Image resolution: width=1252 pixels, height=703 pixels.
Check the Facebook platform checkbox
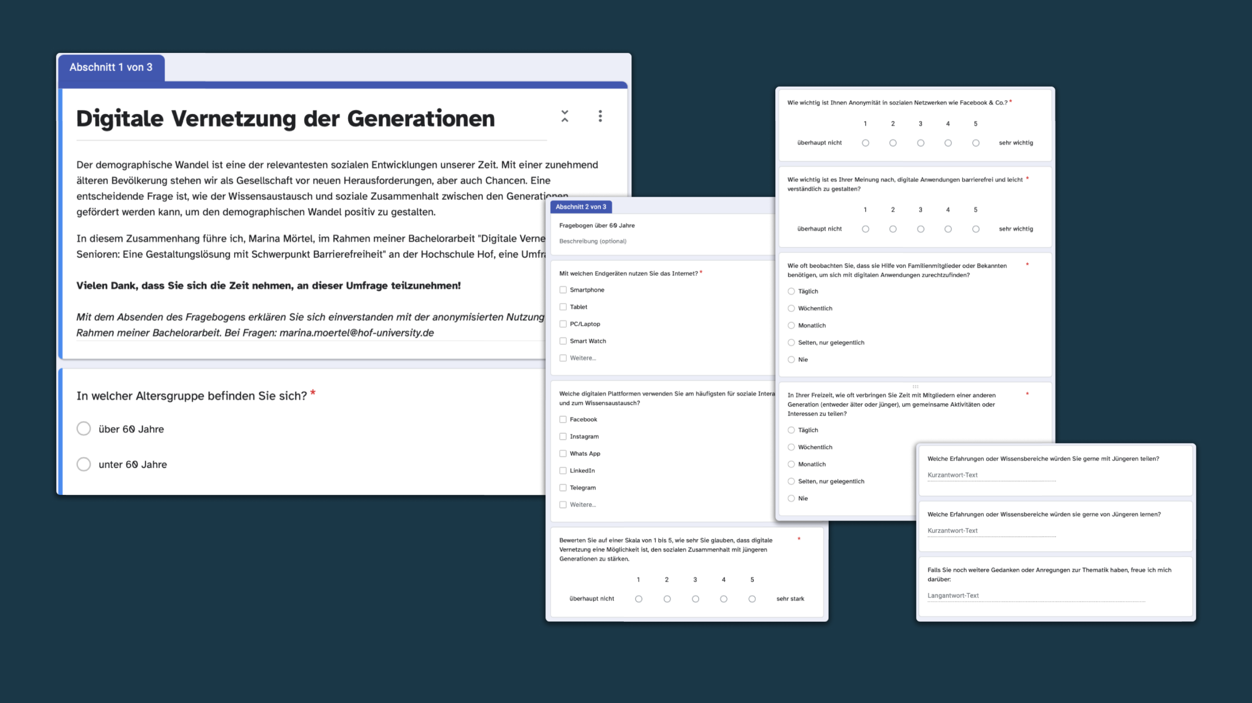563,420
